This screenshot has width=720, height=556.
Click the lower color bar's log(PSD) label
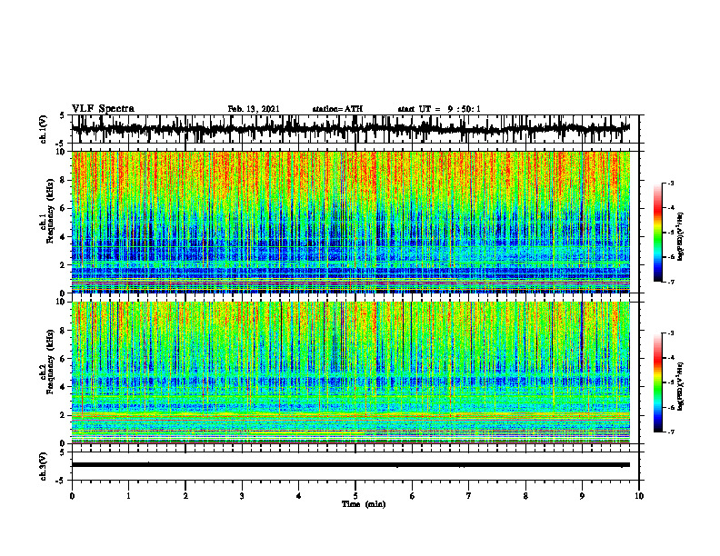click(681, 386)
